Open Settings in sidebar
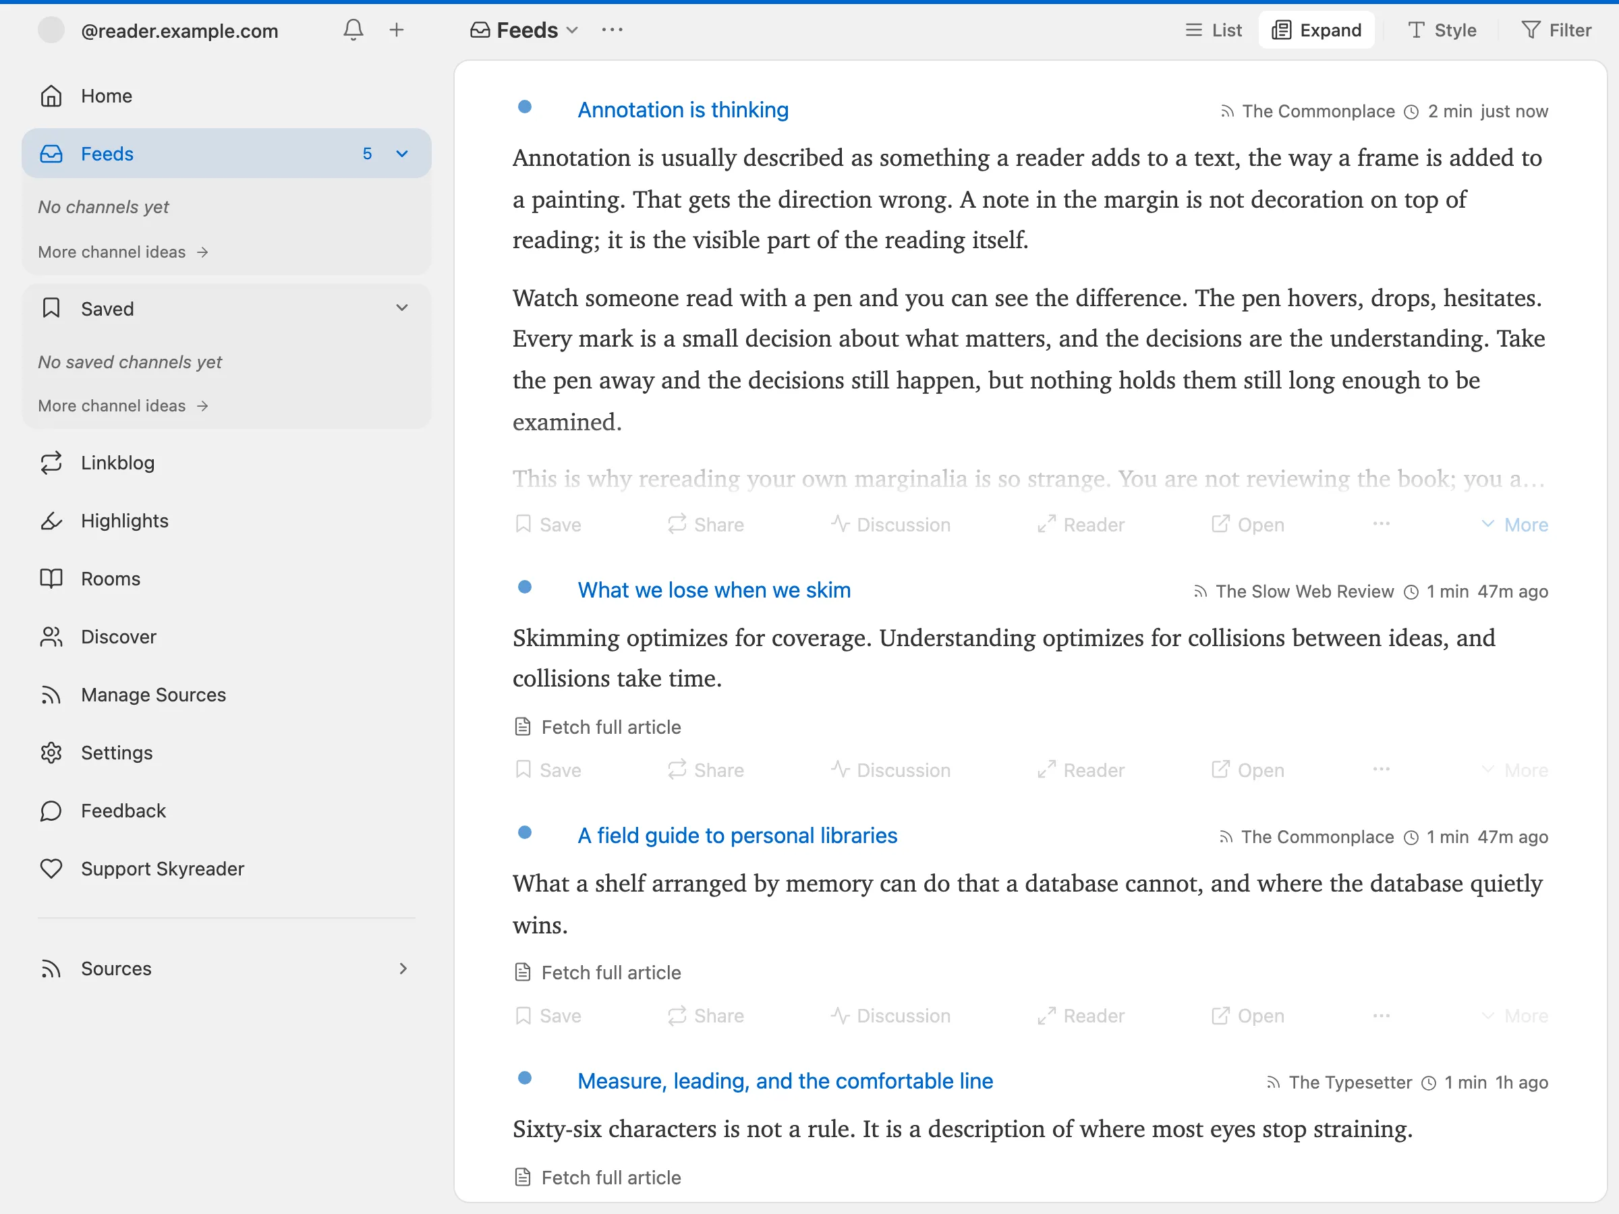Viewport: 1619px width, 1214px height. click(226, 752)
